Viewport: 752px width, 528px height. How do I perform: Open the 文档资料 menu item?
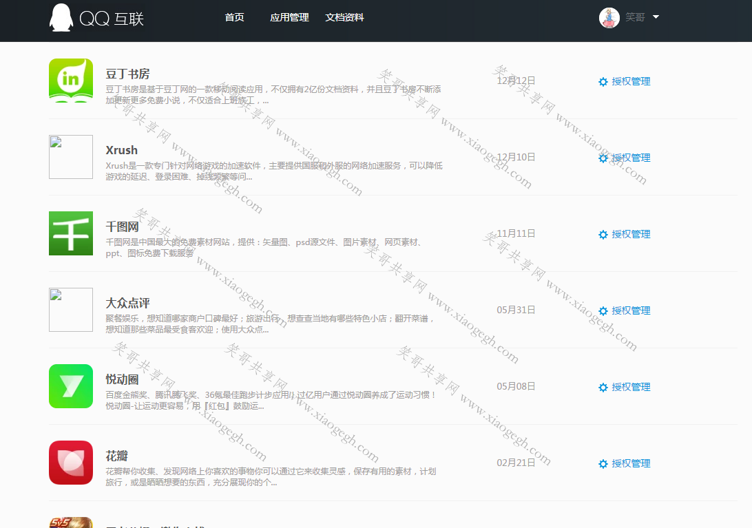(x=344, y=18)
